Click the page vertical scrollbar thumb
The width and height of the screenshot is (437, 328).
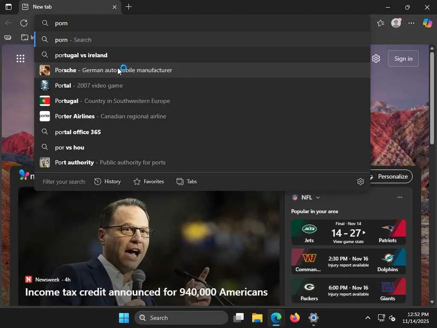point(432,98)
